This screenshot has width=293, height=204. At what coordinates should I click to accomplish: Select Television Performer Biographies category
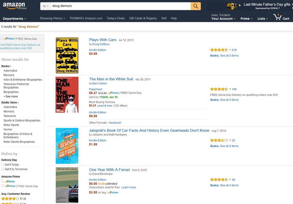click(x=16, y=86)
